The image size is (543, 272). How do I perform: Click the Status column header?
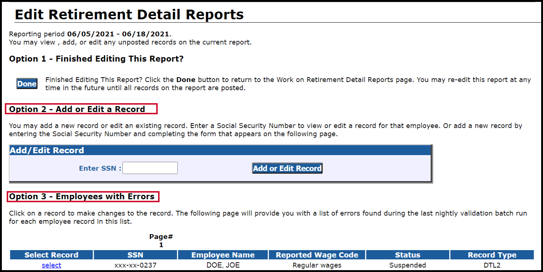[x=408, y=255]
